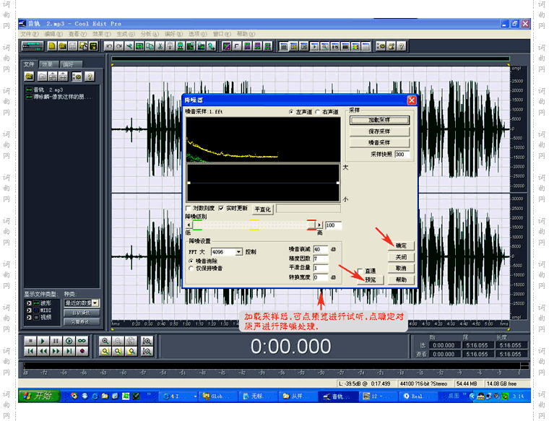
Task: Click the red Record button
Action: tap(82, 351)
